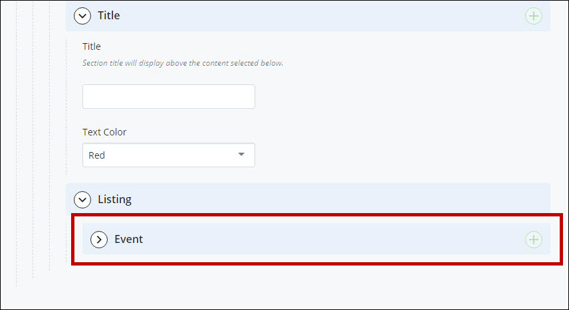Collapse the Title section chevron
This screenshot has width=569, height=310.
(82, 16)
